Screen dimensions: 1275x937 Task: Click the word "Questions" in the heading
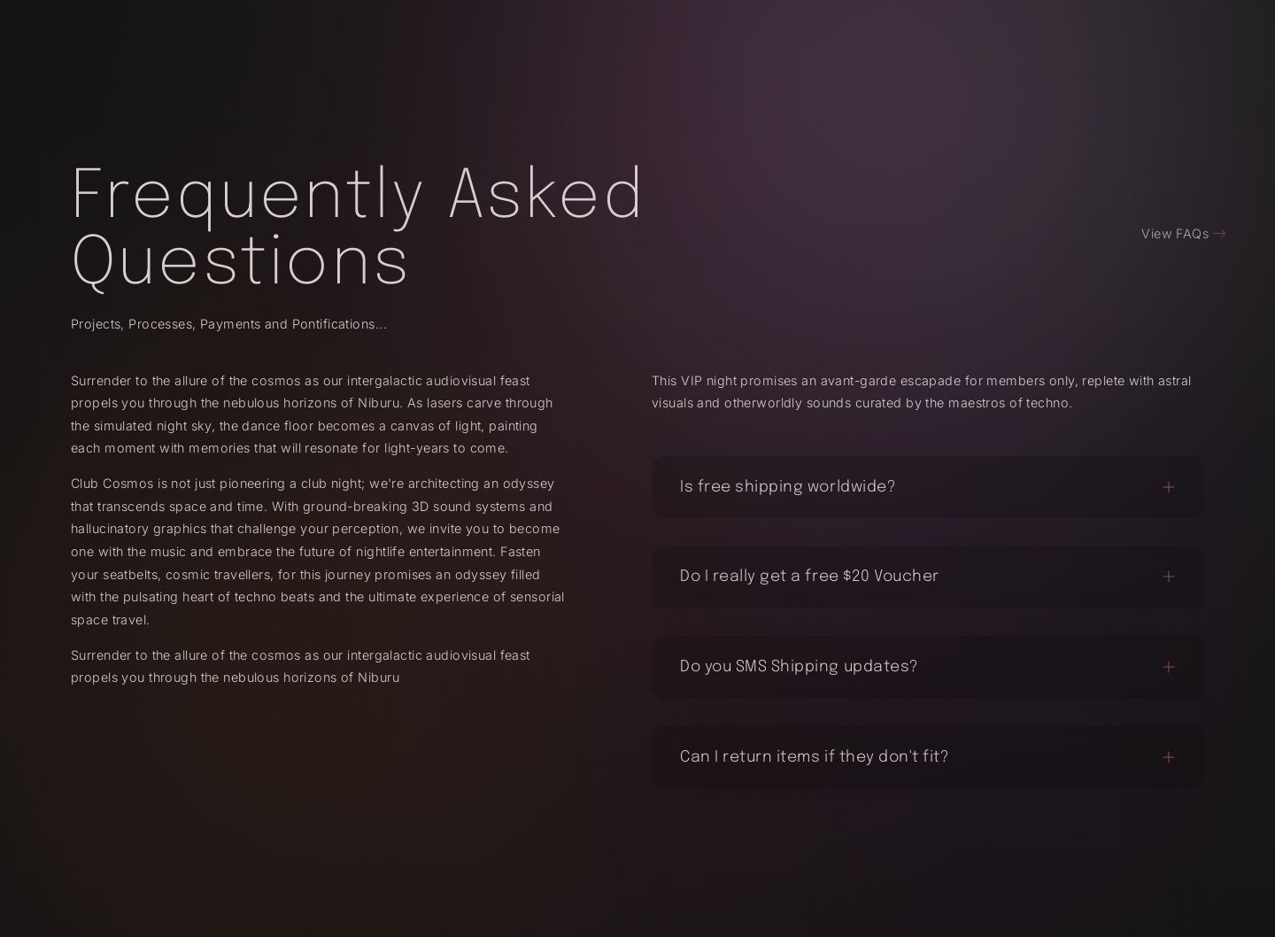coord(240,261)
